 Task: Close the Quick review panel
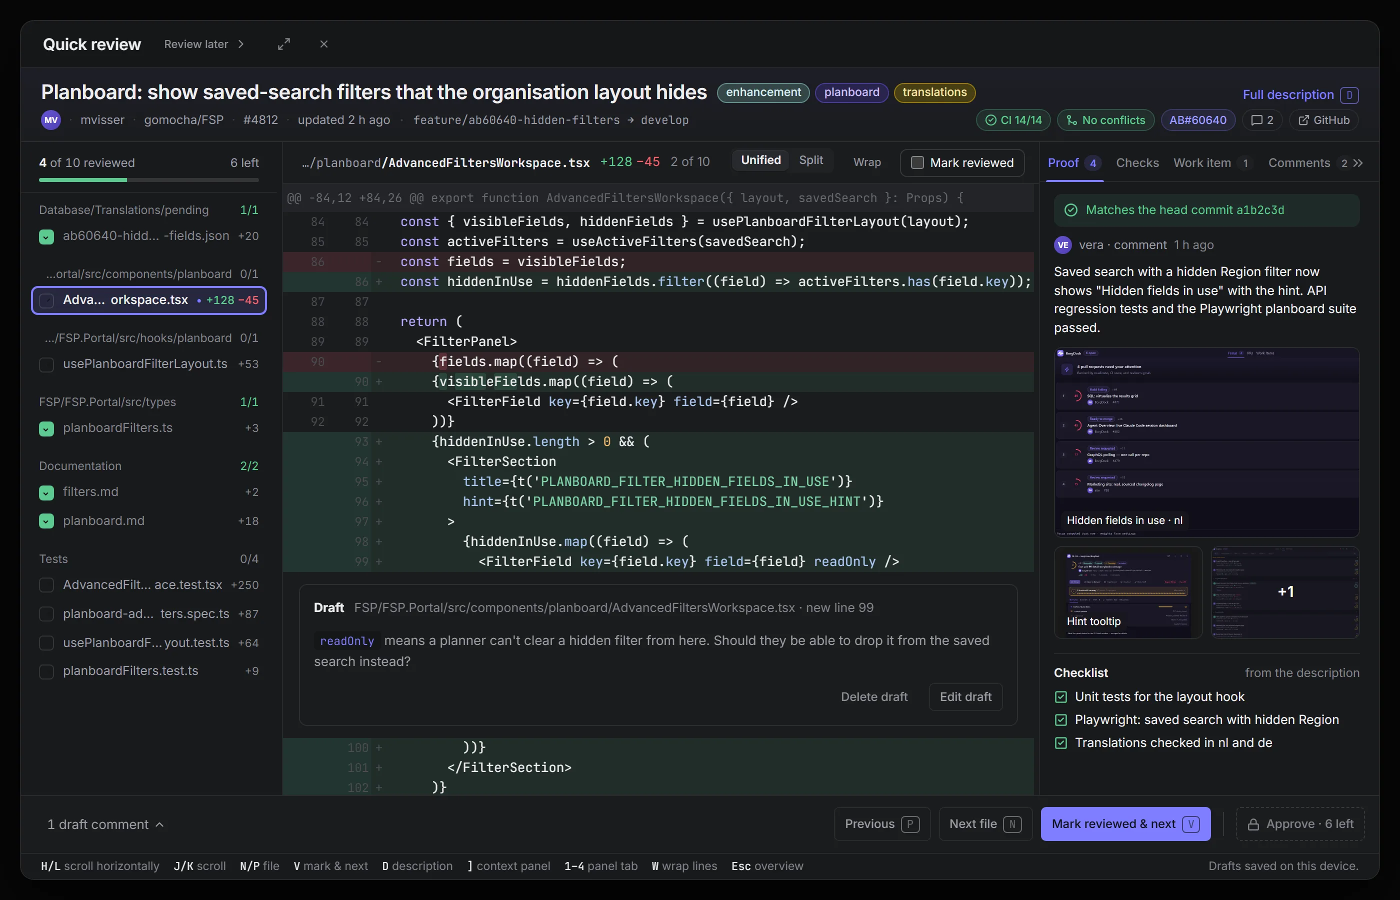coord(323,44)
